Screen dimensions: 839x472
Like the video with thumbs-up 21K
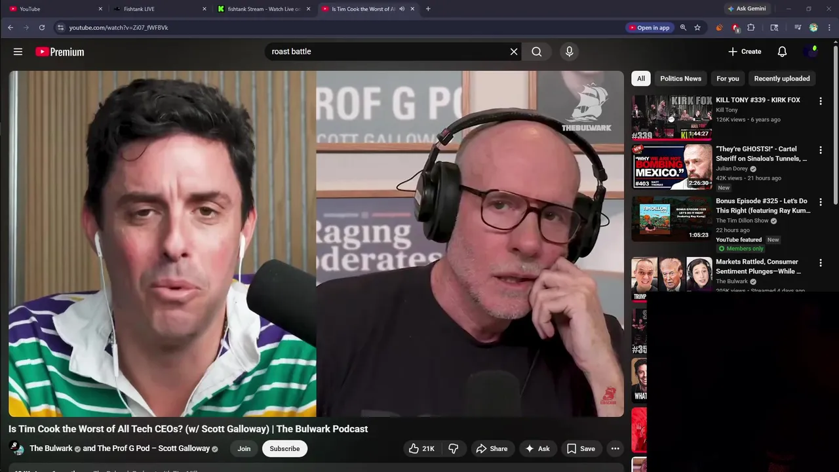coord(421,448)
